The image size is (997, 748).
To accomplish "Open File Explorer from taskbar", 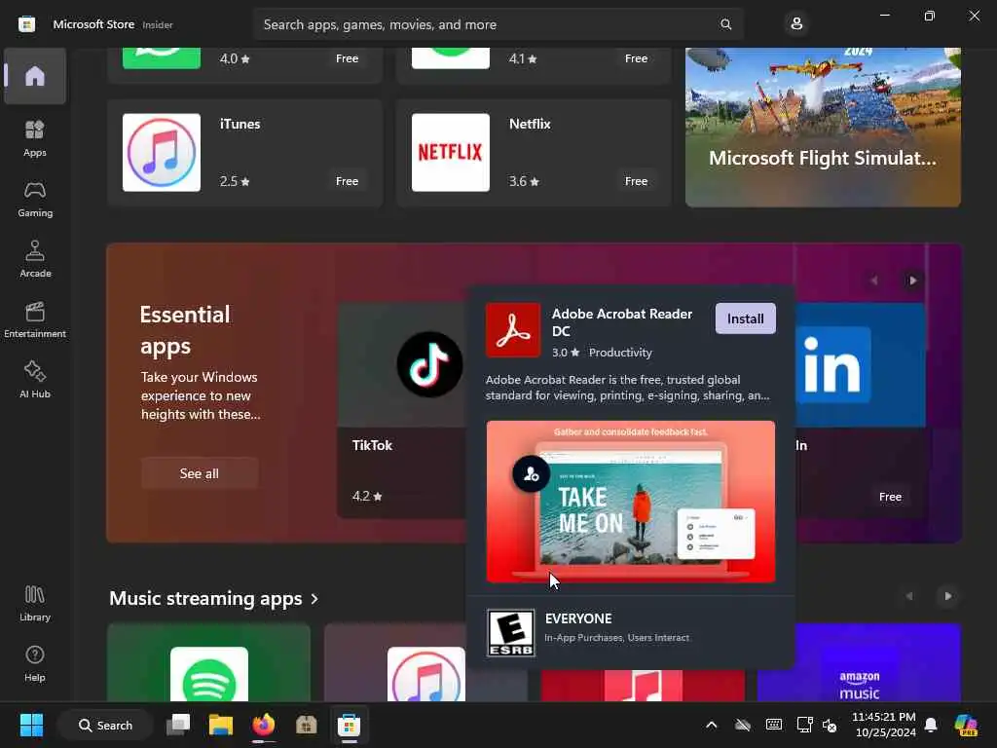I will (221, 725).
